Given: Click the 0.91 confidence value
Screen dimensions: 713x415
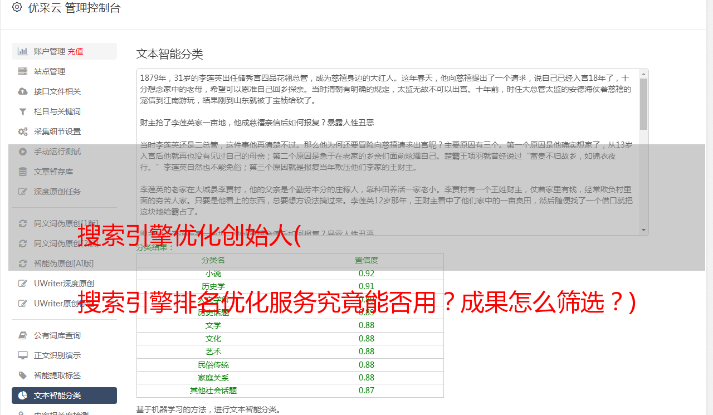Looking at the screenshot, I should (367, 286).
